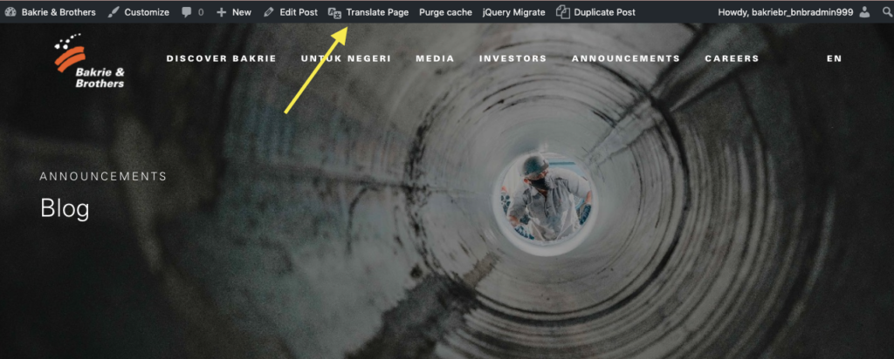
Task: Open the Bakrie & Brothers dashboard menu
Action: coord(50,12)
